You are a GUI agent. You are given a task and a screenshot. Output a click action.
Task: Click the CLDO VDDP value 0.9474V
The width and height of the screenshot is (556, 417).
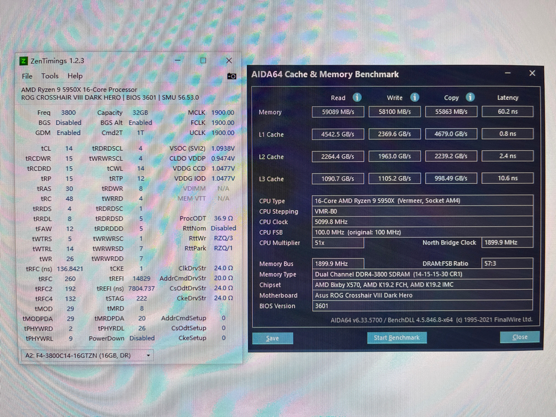[223, 159]
